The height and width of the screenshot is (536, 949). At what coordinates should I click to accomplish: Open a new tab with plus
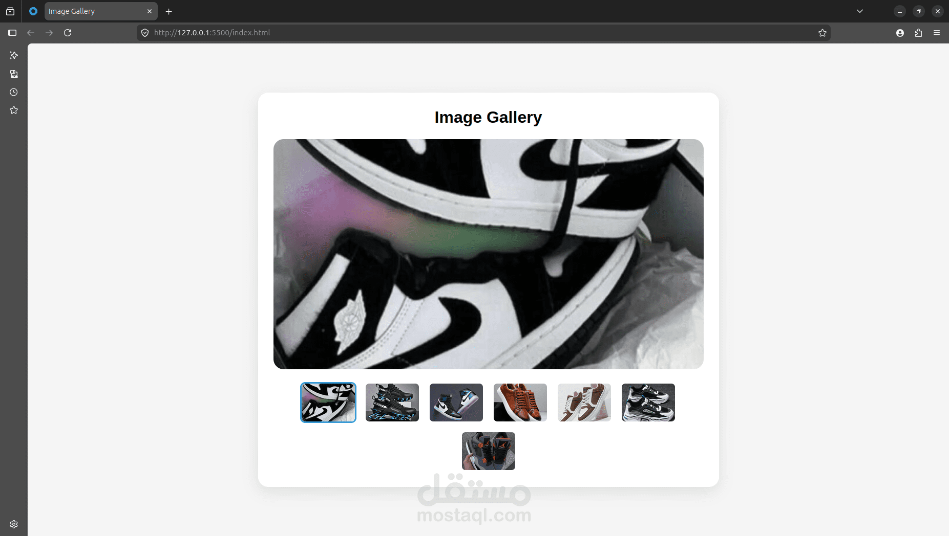point(169,11)
